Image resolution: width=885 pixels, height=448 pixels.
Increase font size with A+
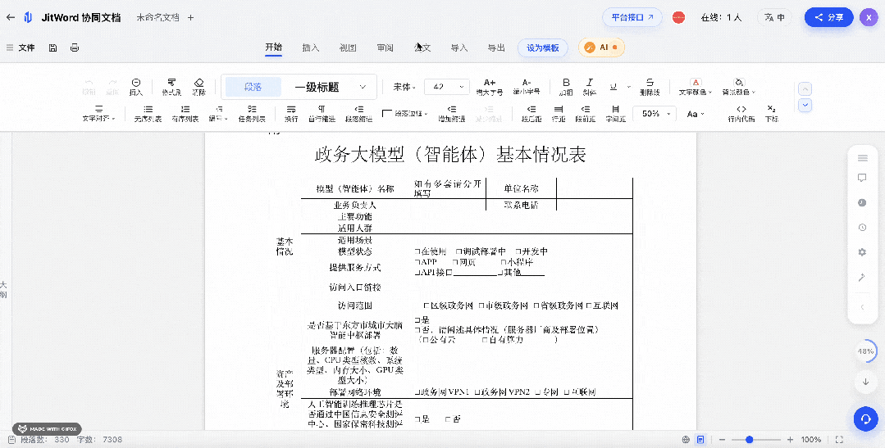pos(490,86)
